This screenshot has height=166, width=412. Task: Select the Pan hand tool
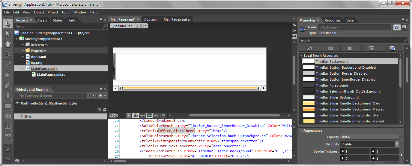pos(8,44)
